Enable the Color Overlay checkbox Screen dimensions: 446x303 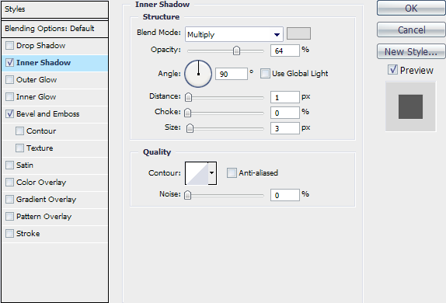pos(9,182)
